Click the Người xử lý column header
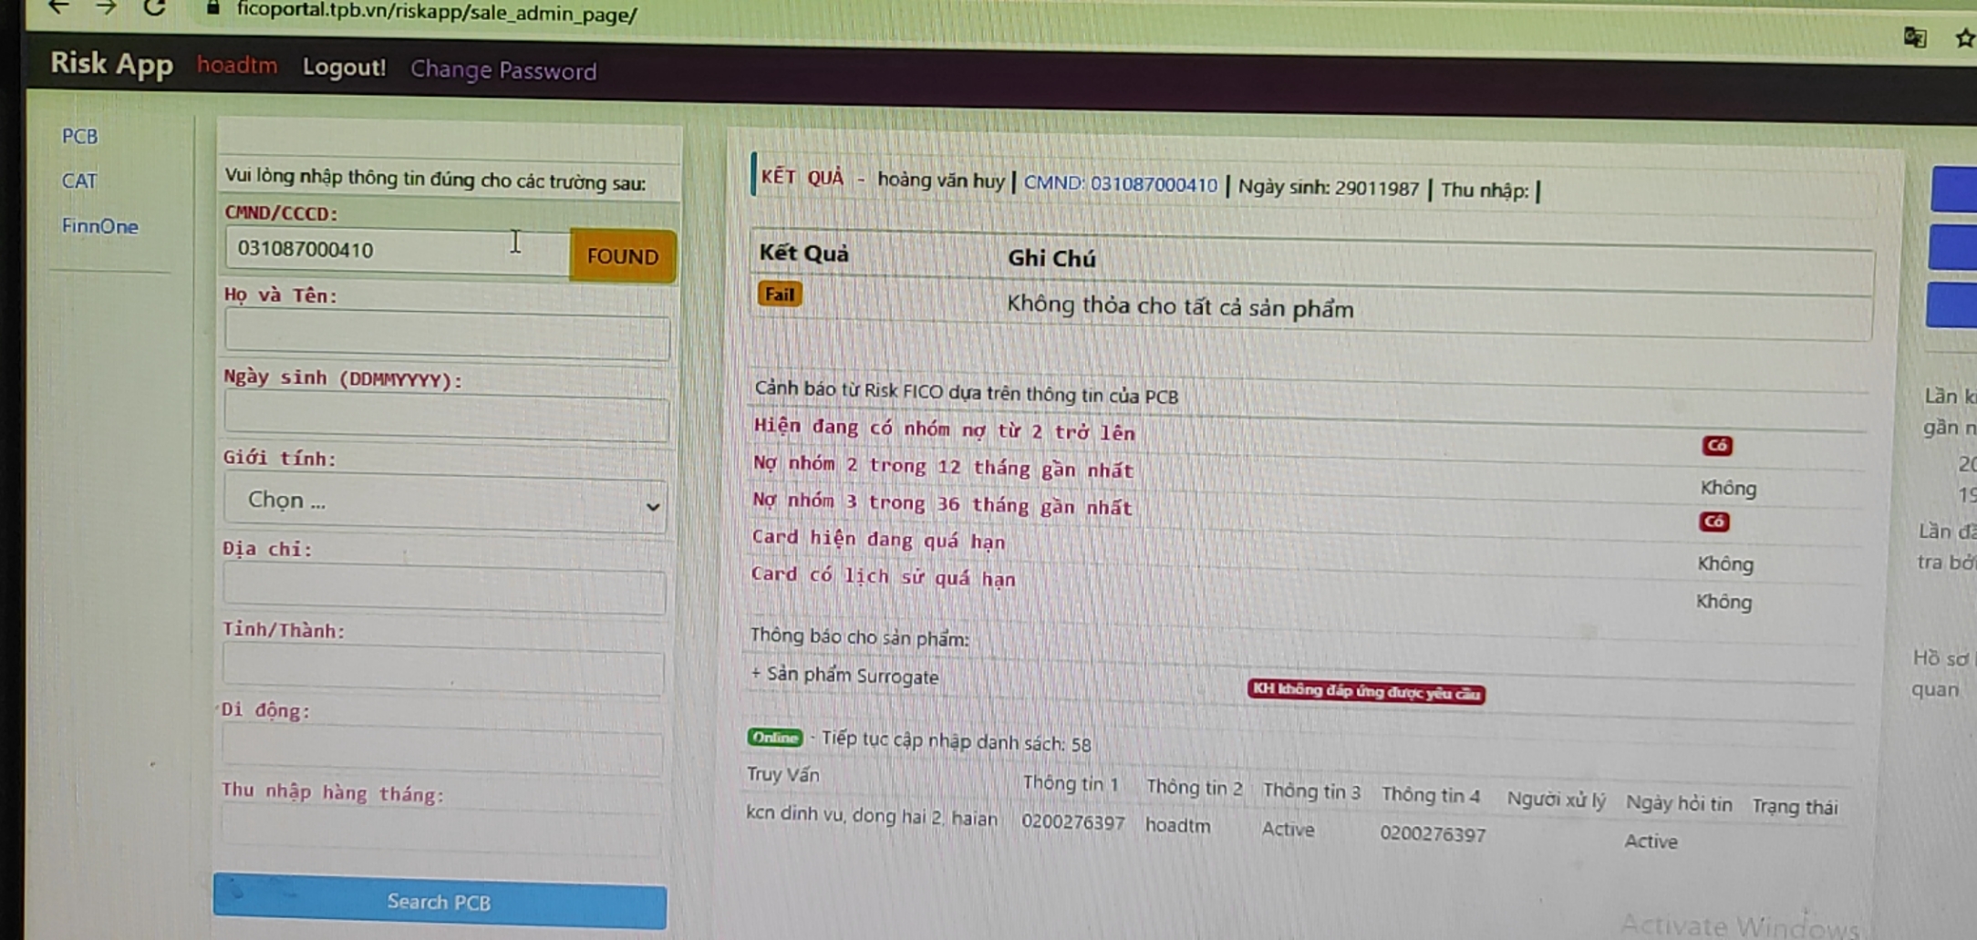 [1556, 800]
